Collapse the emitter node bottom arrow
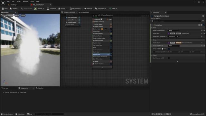Screen dimensions: 206x116 [x=102, y=67]
